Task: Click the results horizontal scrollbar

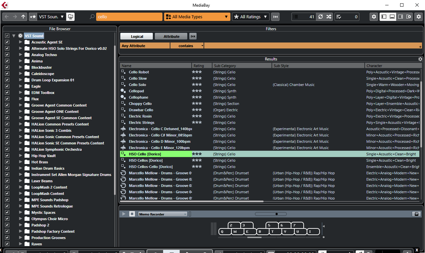Action: point(192,201)
